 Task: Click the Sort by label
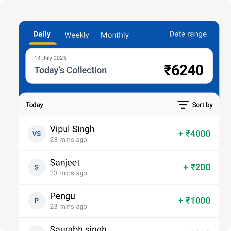pyautogui.click(x=202, y=105)
